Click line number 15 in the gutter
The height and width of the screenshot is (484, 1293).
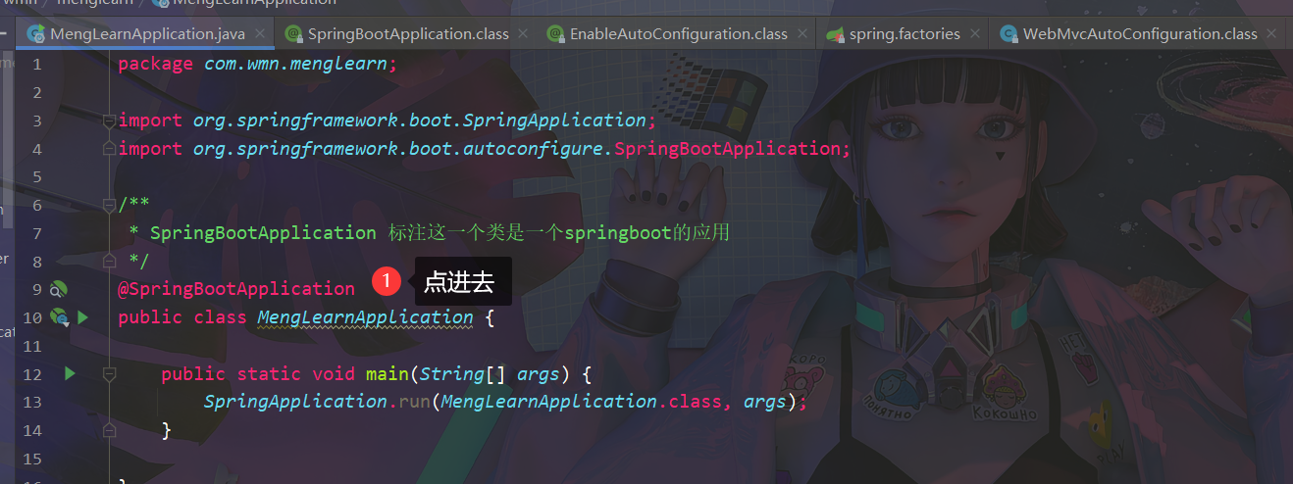tap(31, 459)
